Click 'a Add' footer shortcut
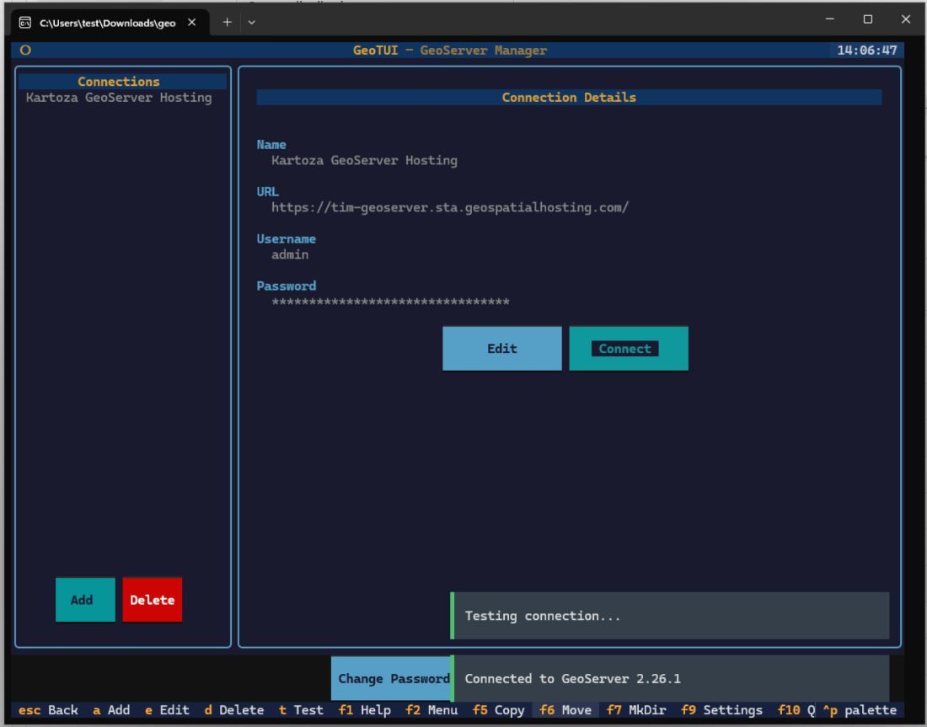Image resolution: width=927 pixels, height=727 pixels. (111, 710)
